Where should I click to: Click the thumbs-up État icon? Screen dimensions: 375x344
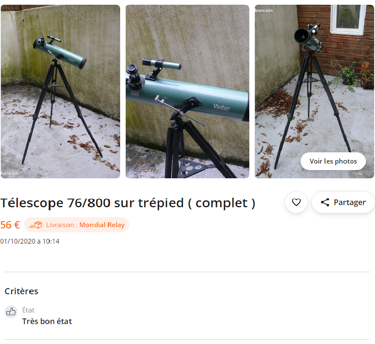click(11, 312)
